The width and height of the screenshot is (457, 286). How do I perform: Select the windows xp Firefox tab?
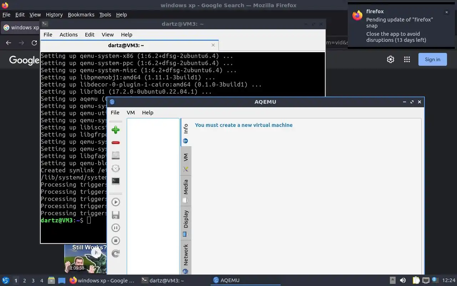[x=21, y=28]
